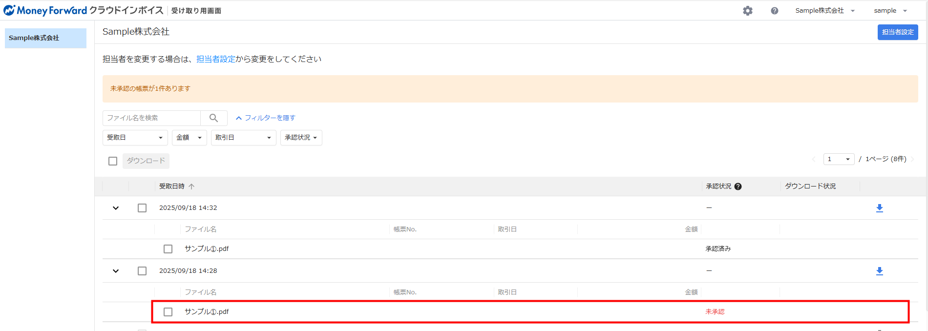Viewport: 928px width, 331px height.
Task: Open the Sample株式会社 account menu
Action: tap(824, 11)
